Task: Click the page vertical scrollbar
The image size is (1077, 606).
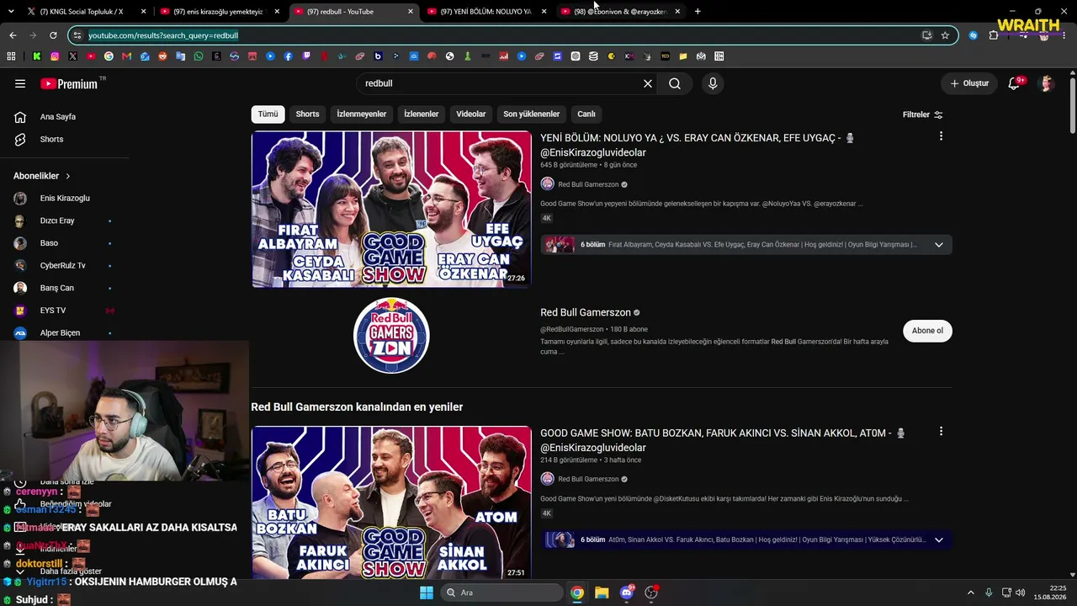Action: (1072, 105)
